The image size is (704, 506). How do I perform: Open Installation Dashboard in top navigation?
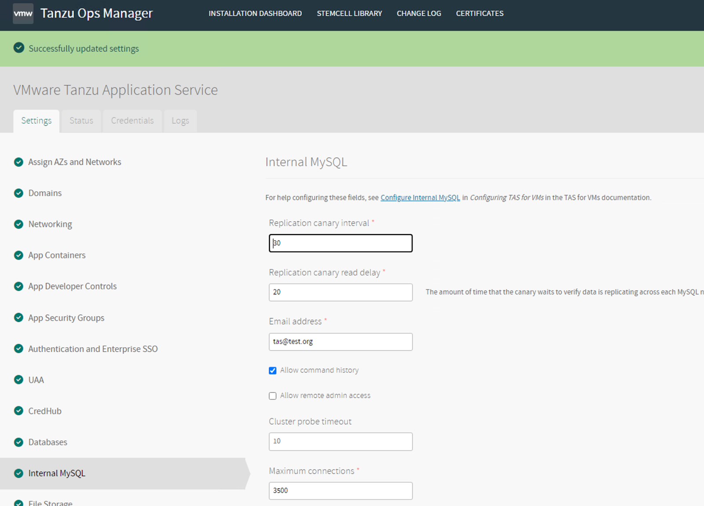pos(255,14)
